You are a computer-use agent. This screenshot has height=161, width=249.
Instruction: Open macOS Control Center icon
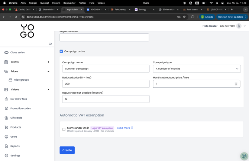223,3
